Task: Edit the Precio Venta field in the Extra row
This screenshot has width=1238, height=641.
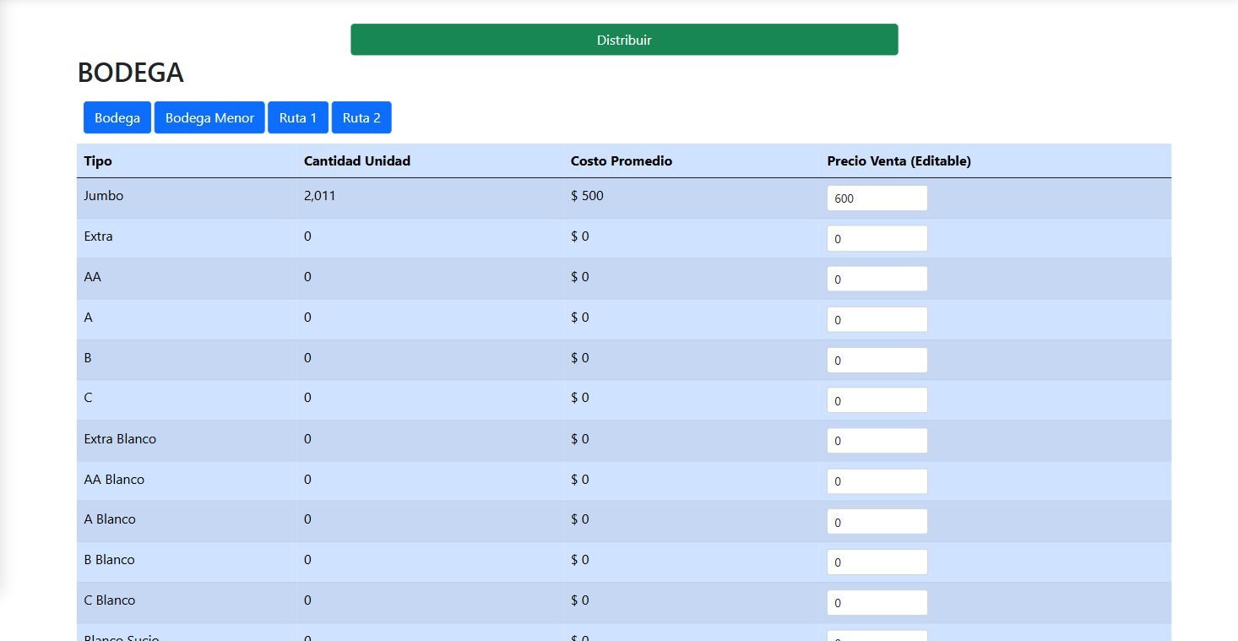Action: pyautogui.click(x=877, y=238)
